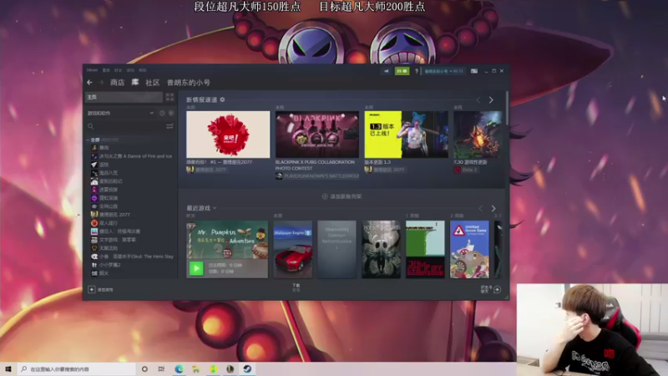The width and height of the screenshot is (668, 376).
Task: Open friends and chat plus icon
Action: (497, 289)
